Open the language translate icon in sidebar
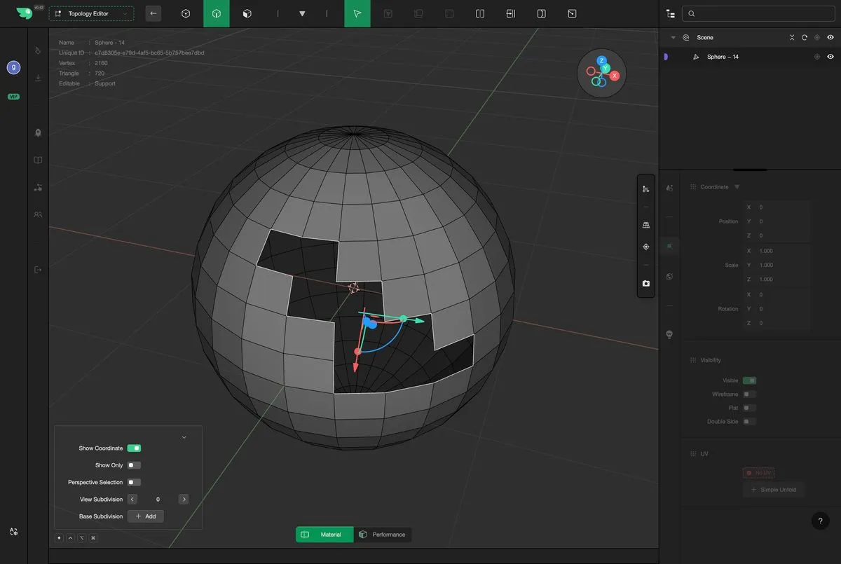The image size is (841, 564). click(x=13, y=532)
